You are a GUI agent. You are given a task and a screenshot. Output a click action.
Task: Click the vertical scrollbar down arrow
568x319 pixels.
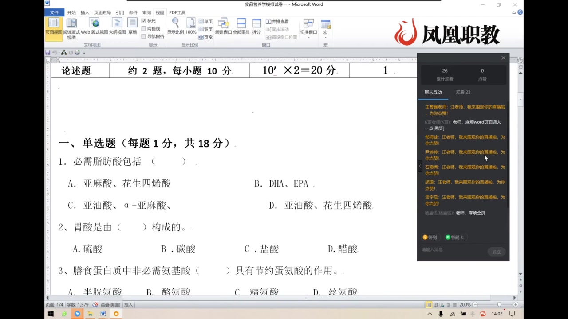tap(521, 274)
